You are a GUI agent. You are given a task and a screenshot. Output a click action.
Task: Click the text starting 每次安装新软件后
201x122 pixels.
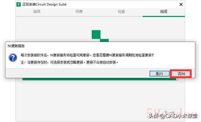(87, 55)
